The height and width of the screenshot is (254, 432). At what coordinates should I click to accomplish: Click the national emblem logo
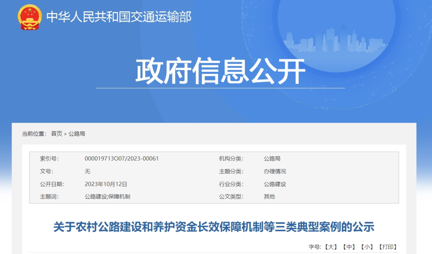(x=30, y=17)
